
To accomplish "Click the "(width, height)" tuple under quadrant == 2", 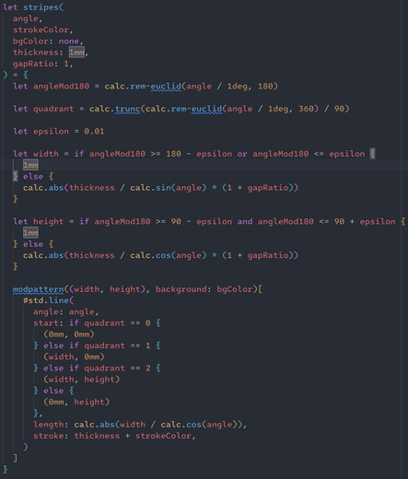I will coord(81,380).
